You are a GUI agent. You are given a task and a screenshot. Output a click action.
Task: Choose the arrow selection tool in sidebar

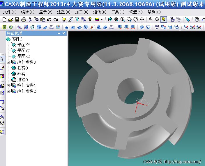2,59
